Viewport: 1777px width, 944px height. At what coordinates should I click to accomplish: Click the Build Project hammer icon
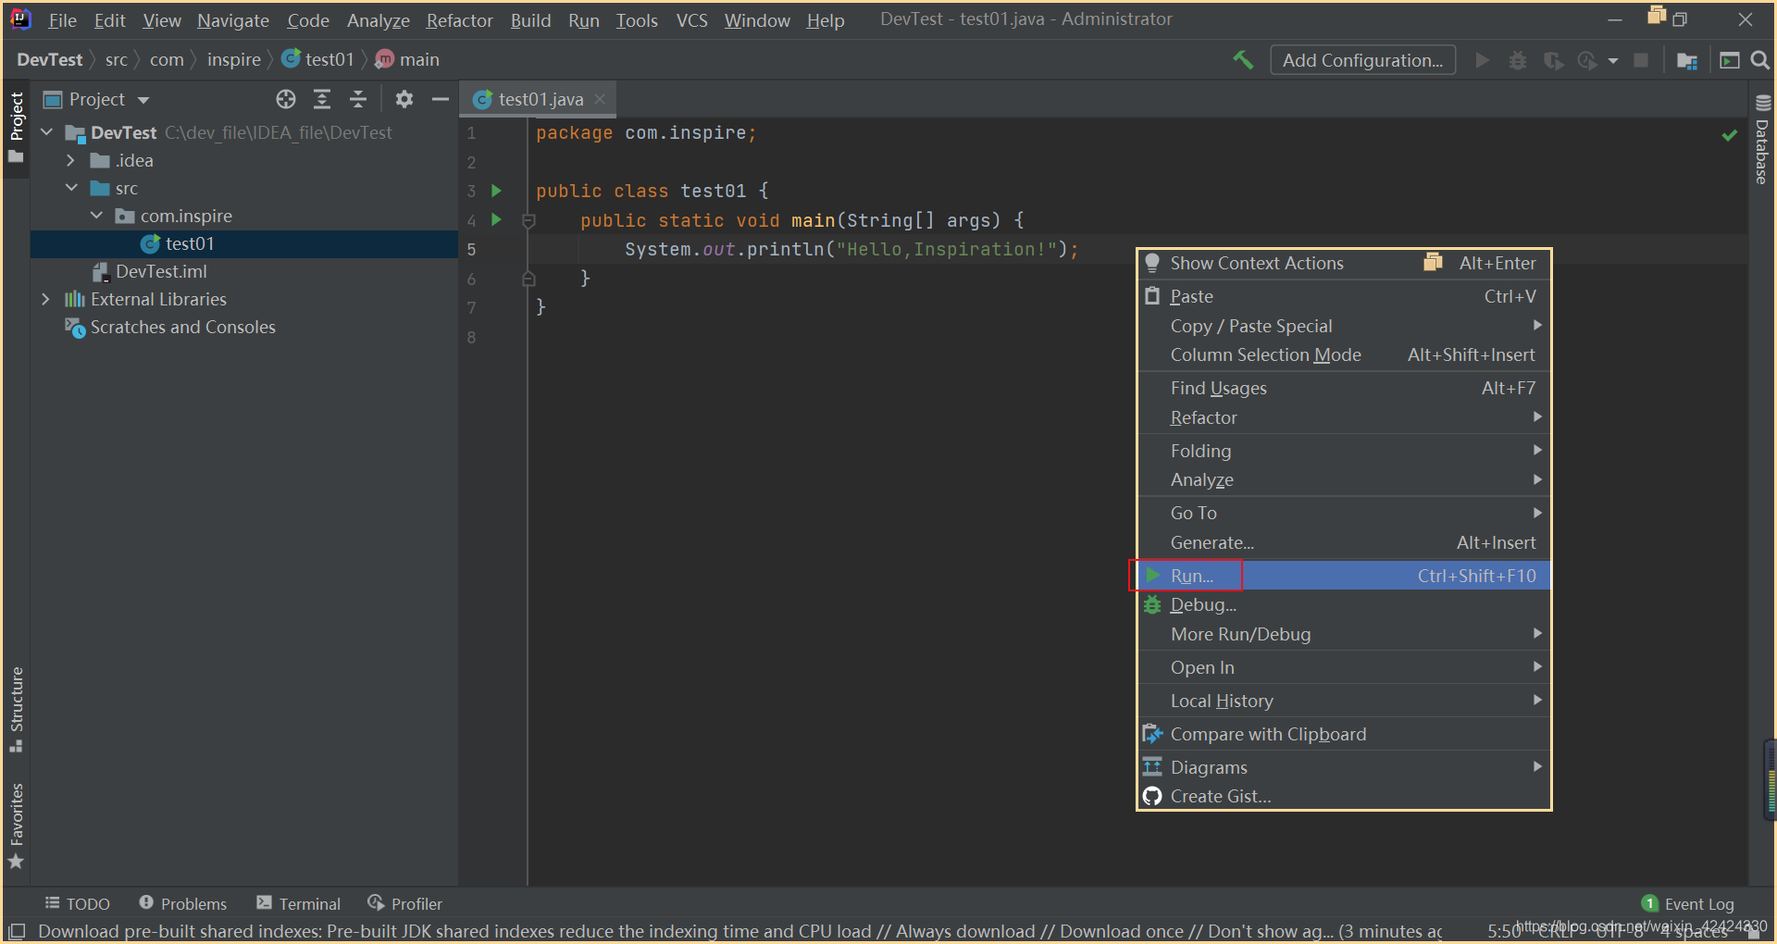click(1243, 60)
